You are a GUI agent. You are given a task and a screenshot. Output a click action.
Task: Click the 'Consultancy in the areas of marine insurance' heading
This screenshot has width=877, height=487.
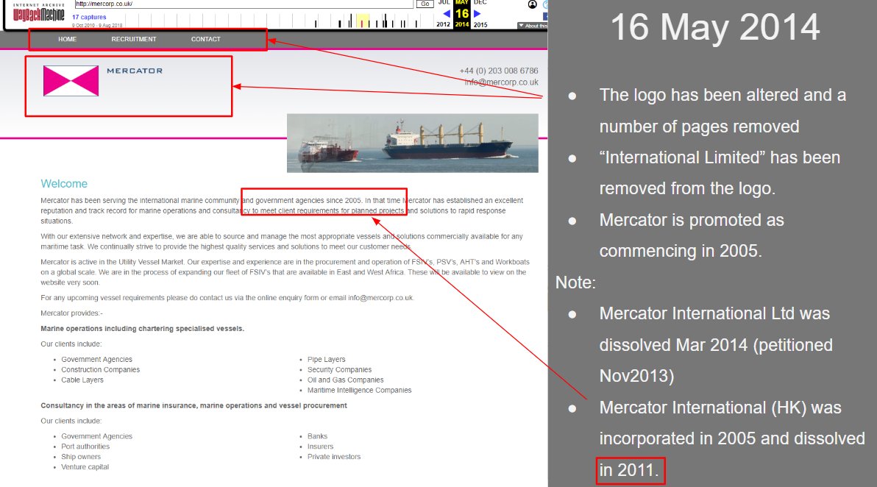pos(193,405)
